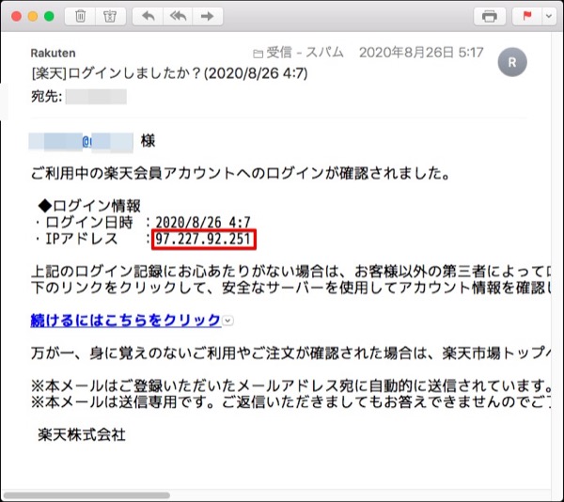The image size is (564, 502).
Task: Click the Reply All double-arrow icon
Action: pyautogui.click(x=178, y=16)
